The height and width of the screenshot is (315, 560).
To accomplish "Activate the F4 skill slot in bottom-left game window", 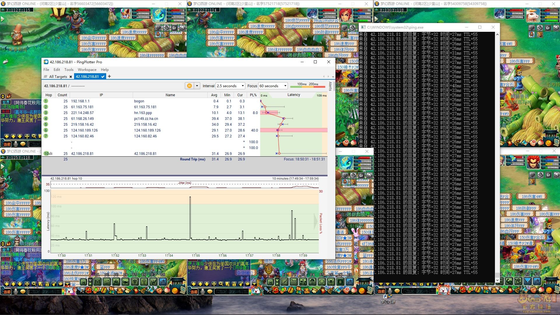I will point(125,282).
